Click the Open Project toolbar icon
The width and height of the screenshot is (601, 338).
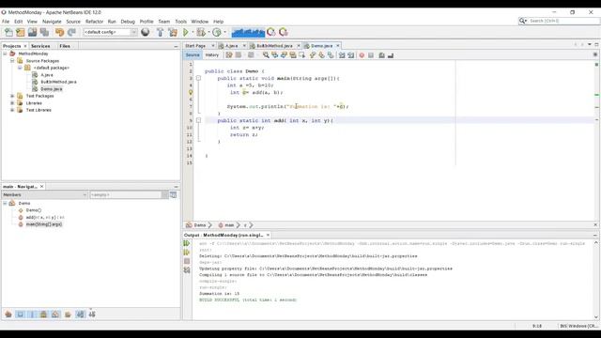click(x=32, y=32)
